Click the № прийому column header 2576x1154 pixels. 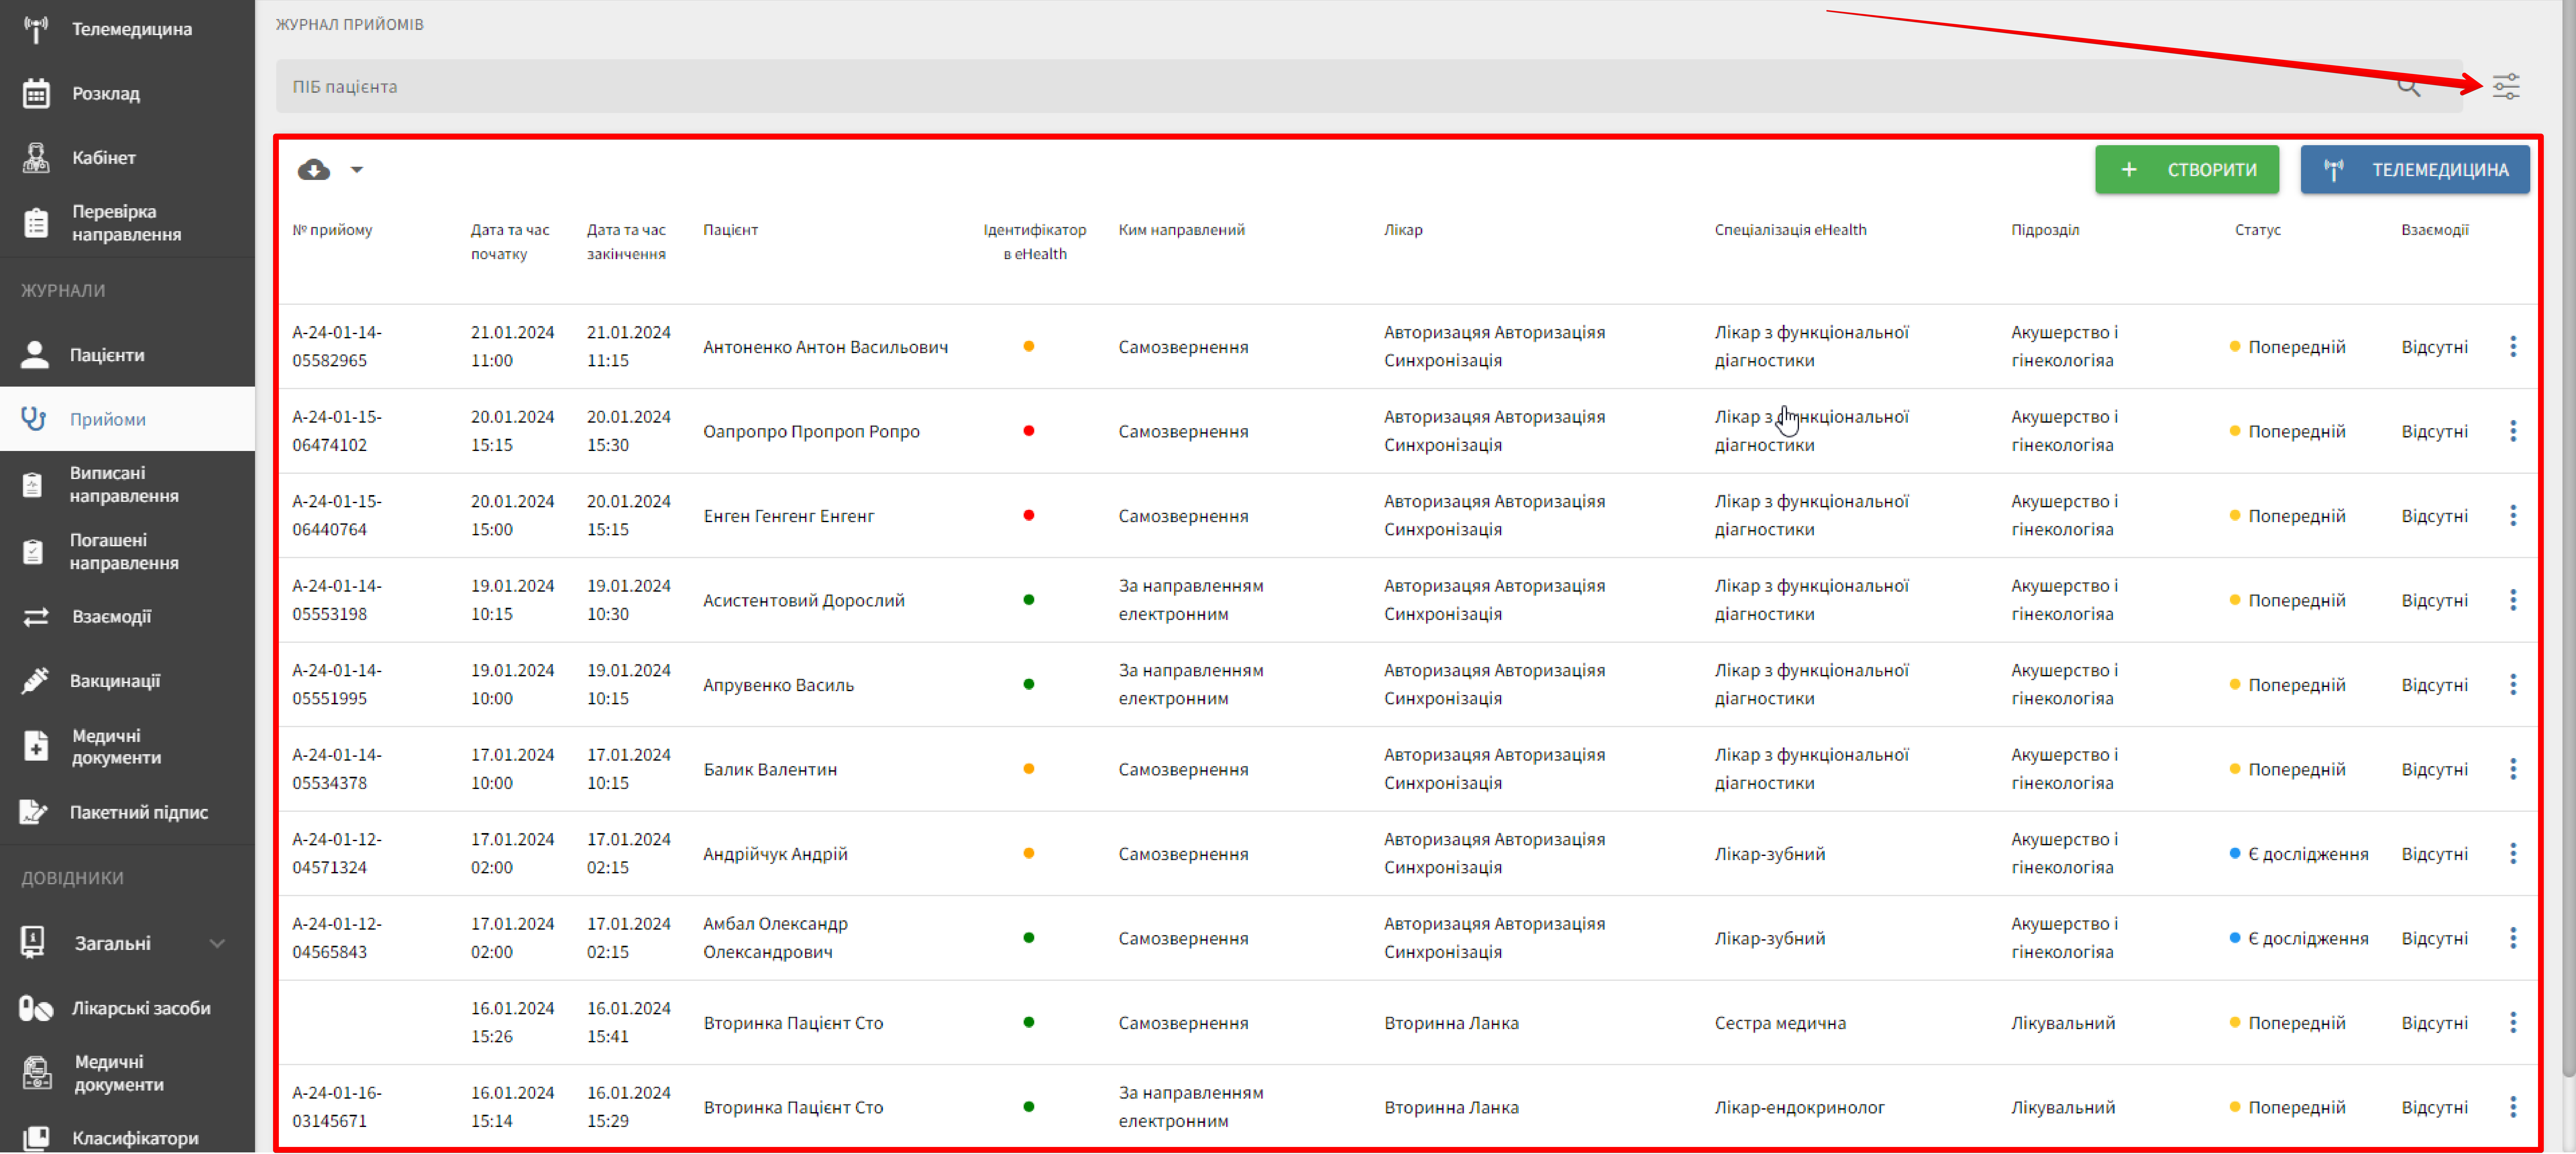pos(332,230)
